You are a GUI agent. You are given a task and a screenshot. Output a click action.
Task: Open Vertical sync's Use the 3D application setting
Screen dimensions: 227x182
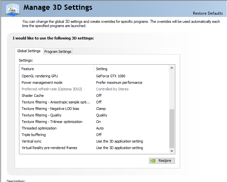click(x=120, y=141)
